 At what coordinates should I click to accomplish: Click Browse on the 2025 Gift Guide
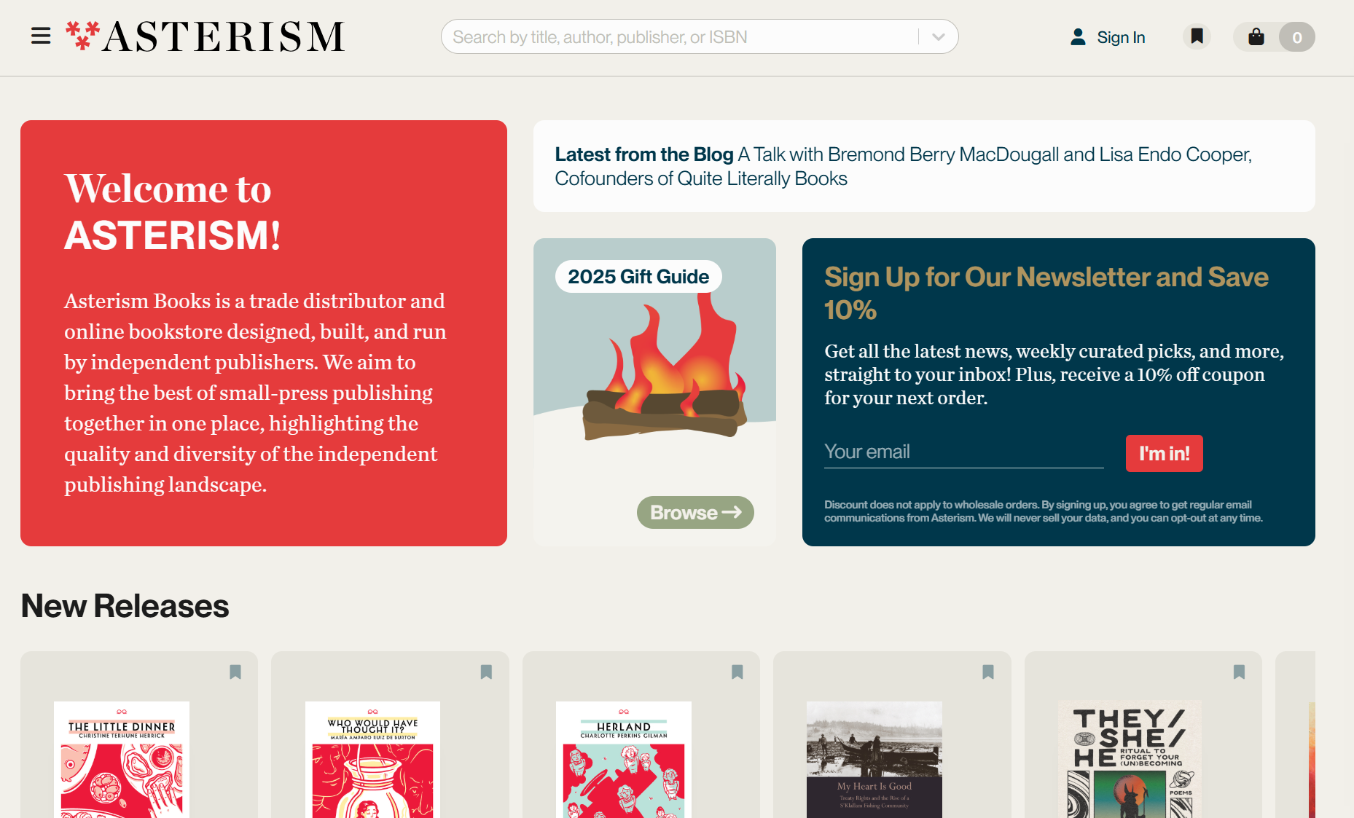(x=695, y=513)
